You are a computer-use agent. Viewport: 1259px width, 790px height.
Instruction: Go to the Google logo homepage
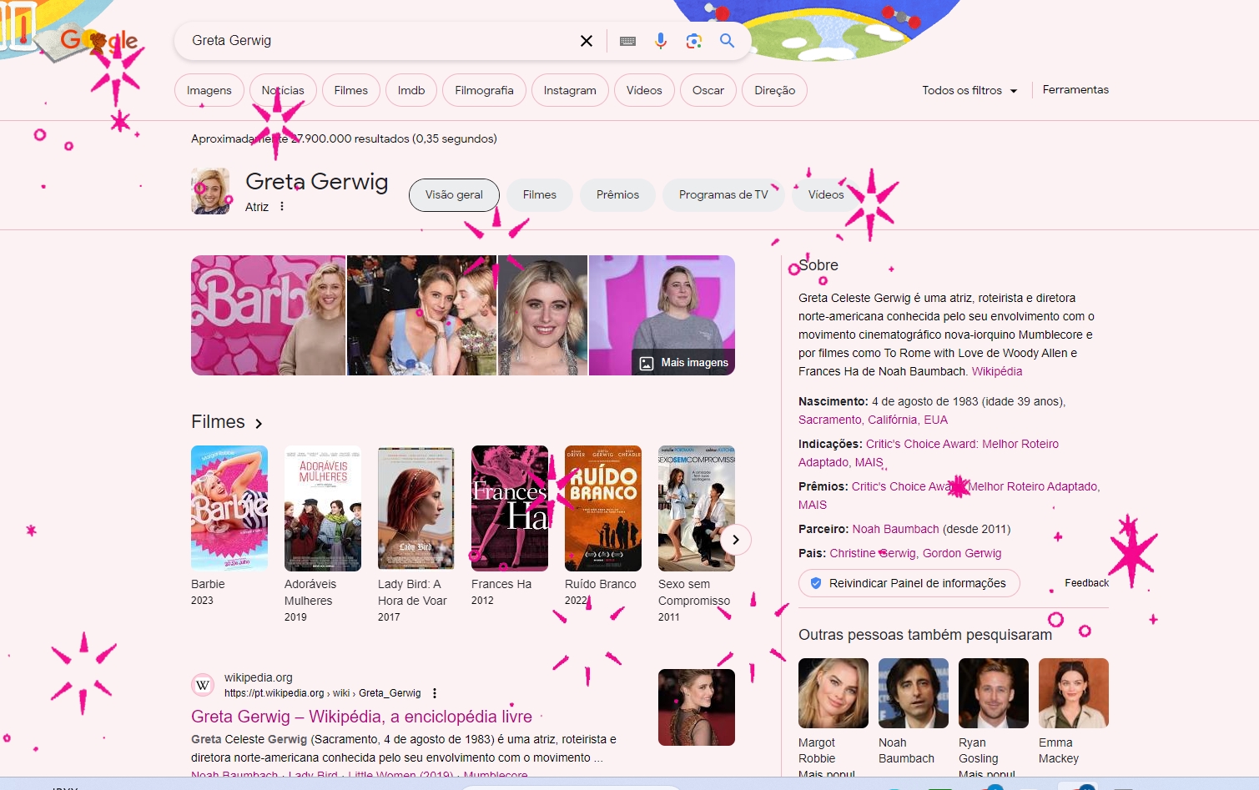(x=99, y=40)
